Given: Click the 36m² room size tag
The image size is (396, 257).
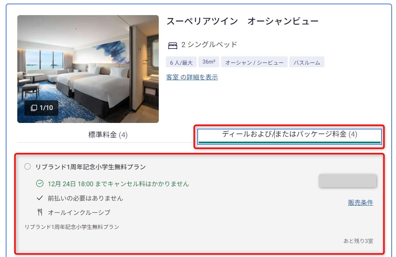Looking at the screenshot, I should tap(209, 62).
